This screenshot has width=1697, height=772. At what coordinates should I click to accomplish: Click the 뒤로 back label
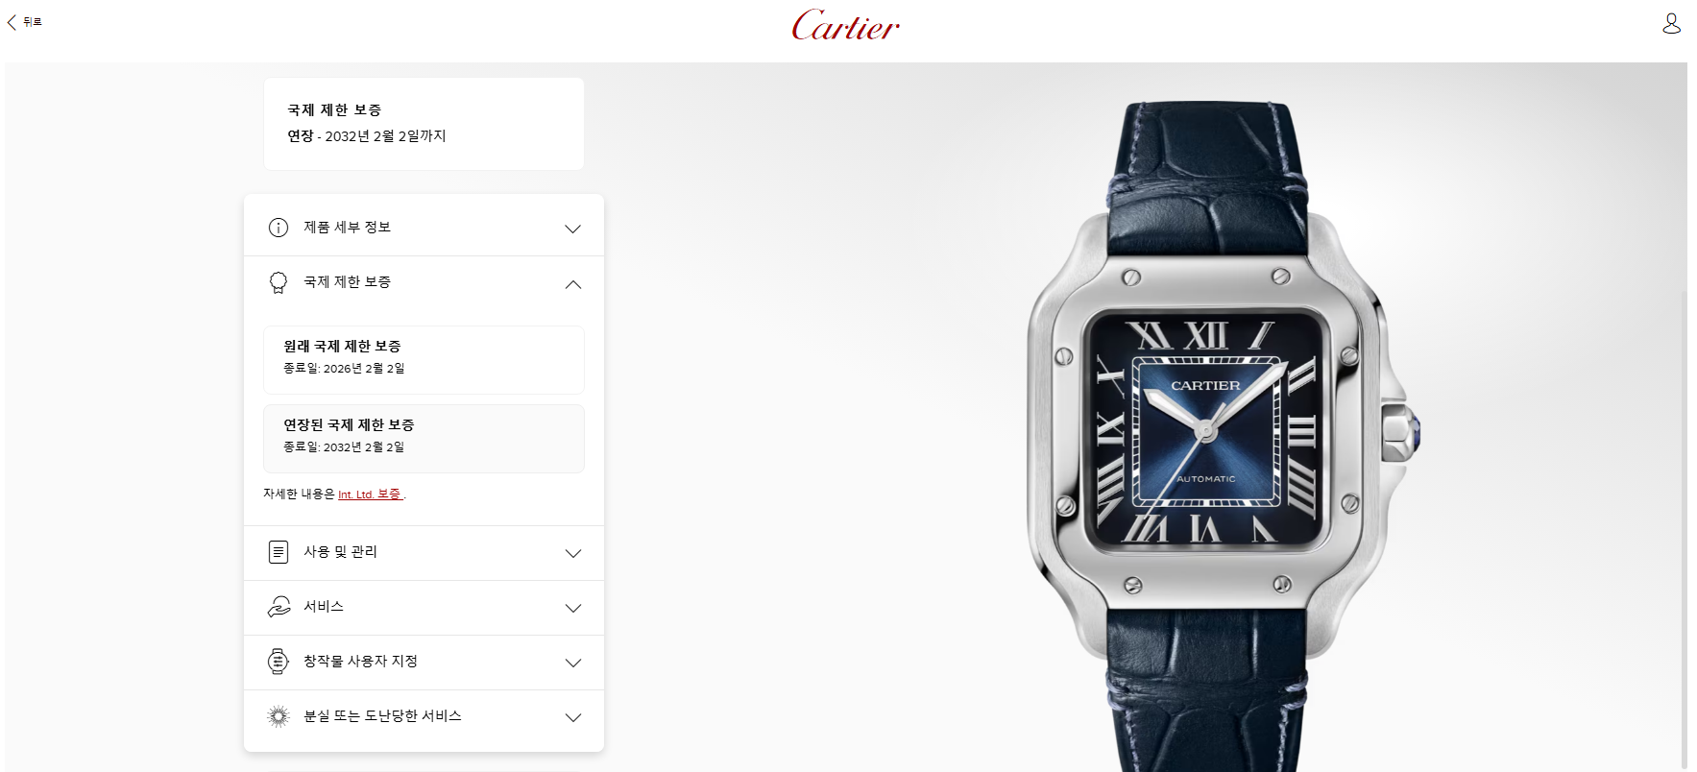(33, 21)
